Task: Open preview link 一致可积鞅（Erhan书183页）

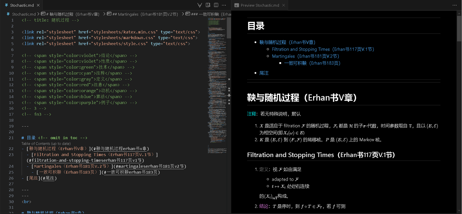Action: [x=312, y=63]
